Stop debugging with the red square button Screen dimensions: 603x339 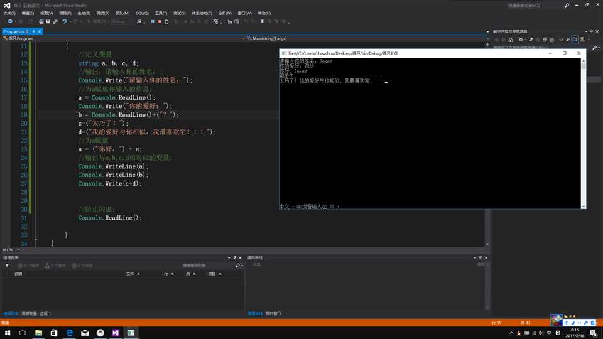pos(160,21)
